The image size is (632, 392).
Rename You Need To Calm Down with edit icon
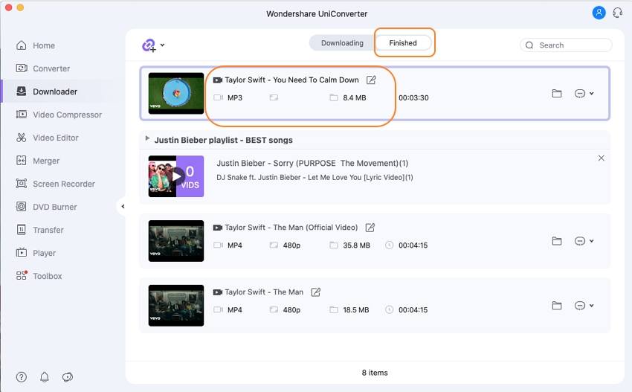[x=371, y=80]
